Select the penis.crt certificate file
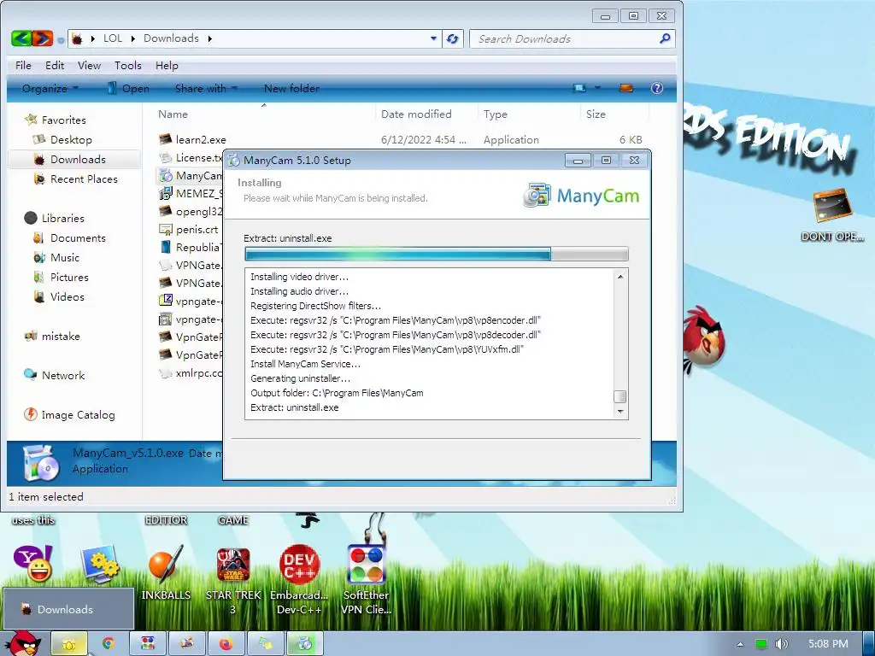Screen dimensions: 875x656 (x=189, y=229)
